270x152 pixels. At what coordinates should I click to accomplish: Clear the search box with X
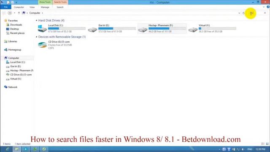tap(265, 13)
